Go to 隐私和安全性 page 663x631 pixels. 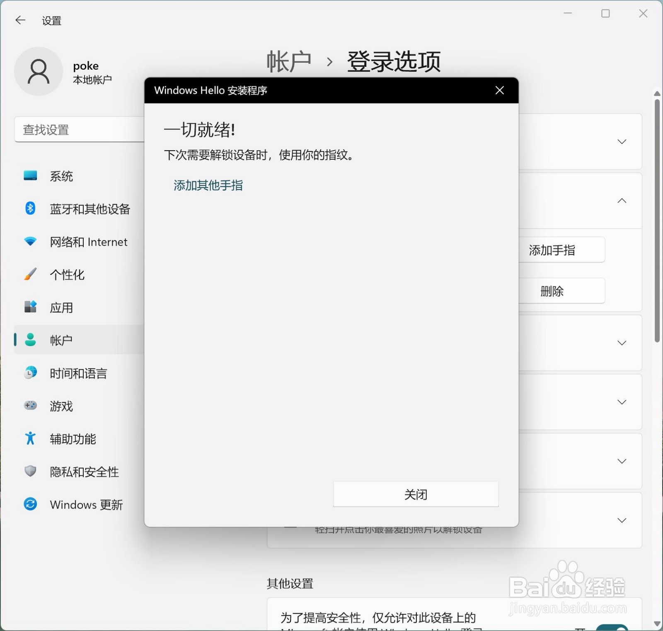pos(84,472)
